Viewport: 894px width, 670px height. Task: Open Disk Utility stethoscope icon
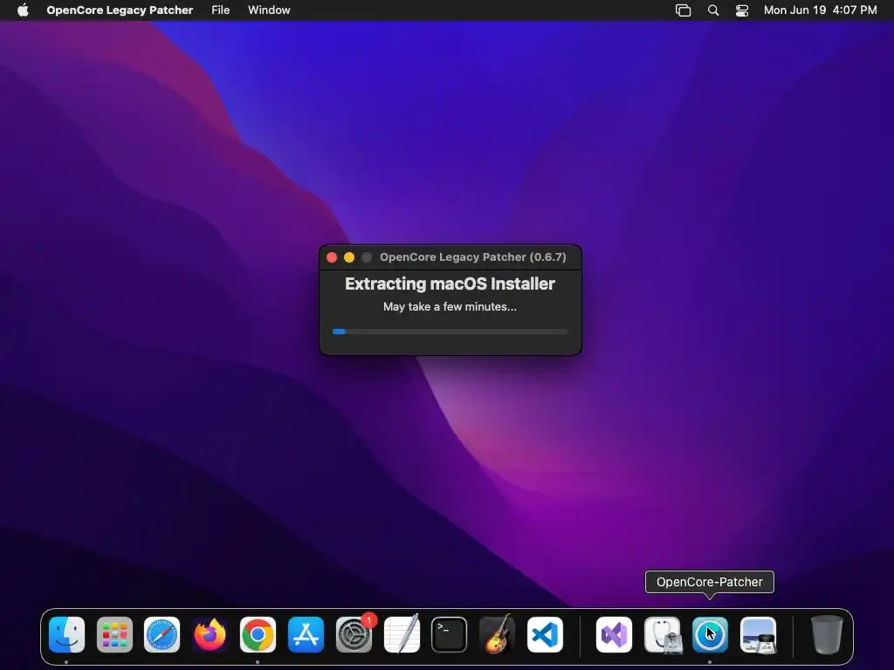click(662, 634)
